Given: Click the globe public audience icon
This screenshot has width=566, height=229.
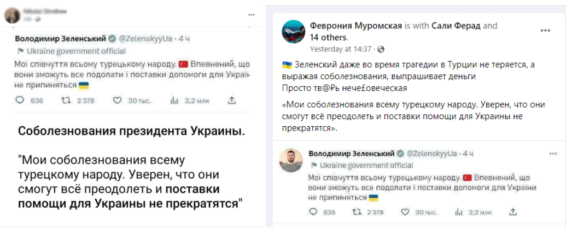Looking at the screenshot, I should (381, 49).
